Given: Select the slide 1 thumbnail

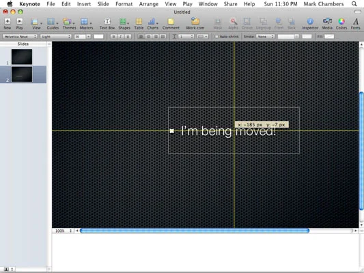Looking at the screenshot, I should (x=22, y=57).
